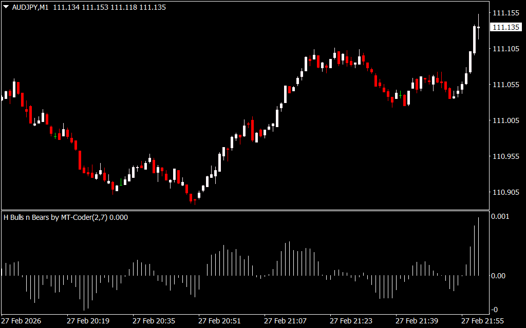Click the 27 Feb 21:39 time label
Viewport: 526px width, 328px height.
417,321
